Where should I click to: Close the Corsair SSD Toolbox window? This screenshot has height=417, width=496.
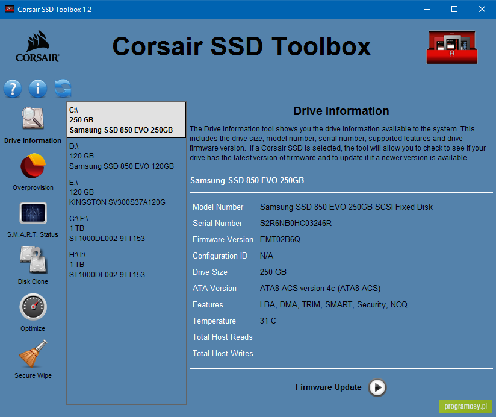click(x=482, y=9)
